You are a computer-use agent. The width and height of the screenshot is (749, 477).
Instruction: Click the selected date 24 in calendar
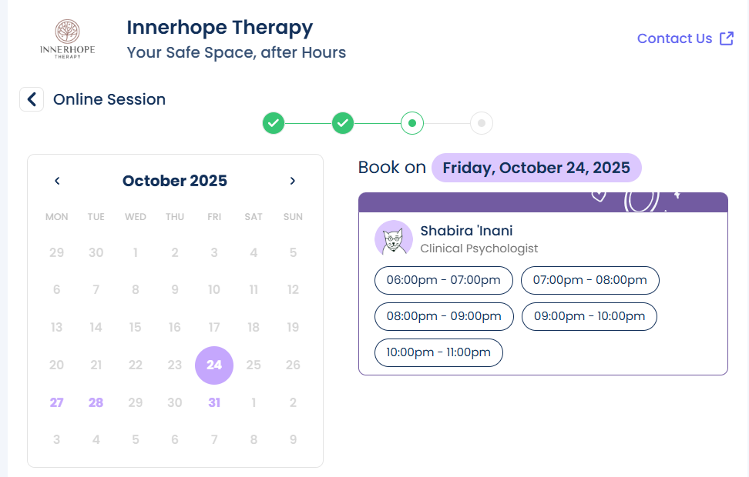click(214, 365)
